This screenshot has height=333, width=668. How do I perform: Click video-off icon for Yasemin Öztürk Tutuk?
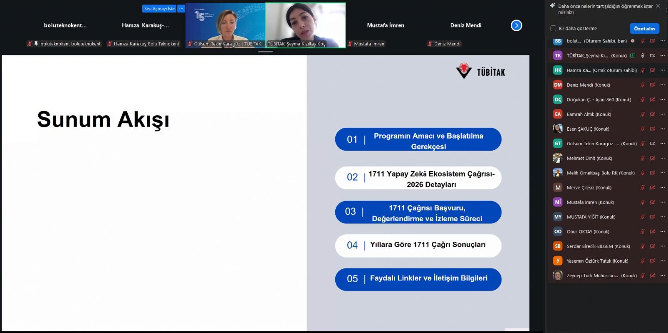tap(653, 261)
